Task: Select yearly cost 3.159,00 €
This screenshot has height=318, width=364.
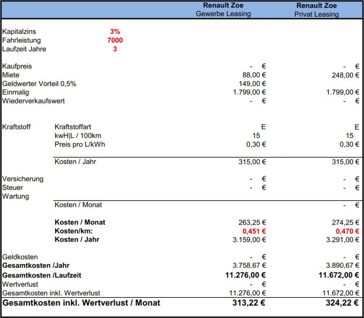Action: click(x=249, y=239)
